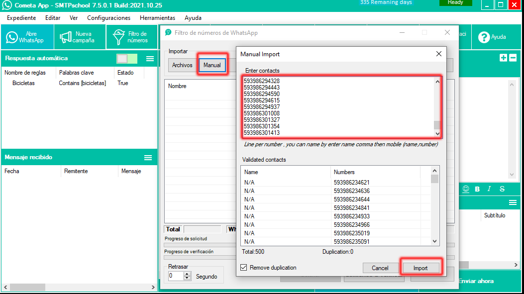Click entered contact 593986301413
Image resolution: width=524 pixels, height=294 pixels.
click(262, 133)
